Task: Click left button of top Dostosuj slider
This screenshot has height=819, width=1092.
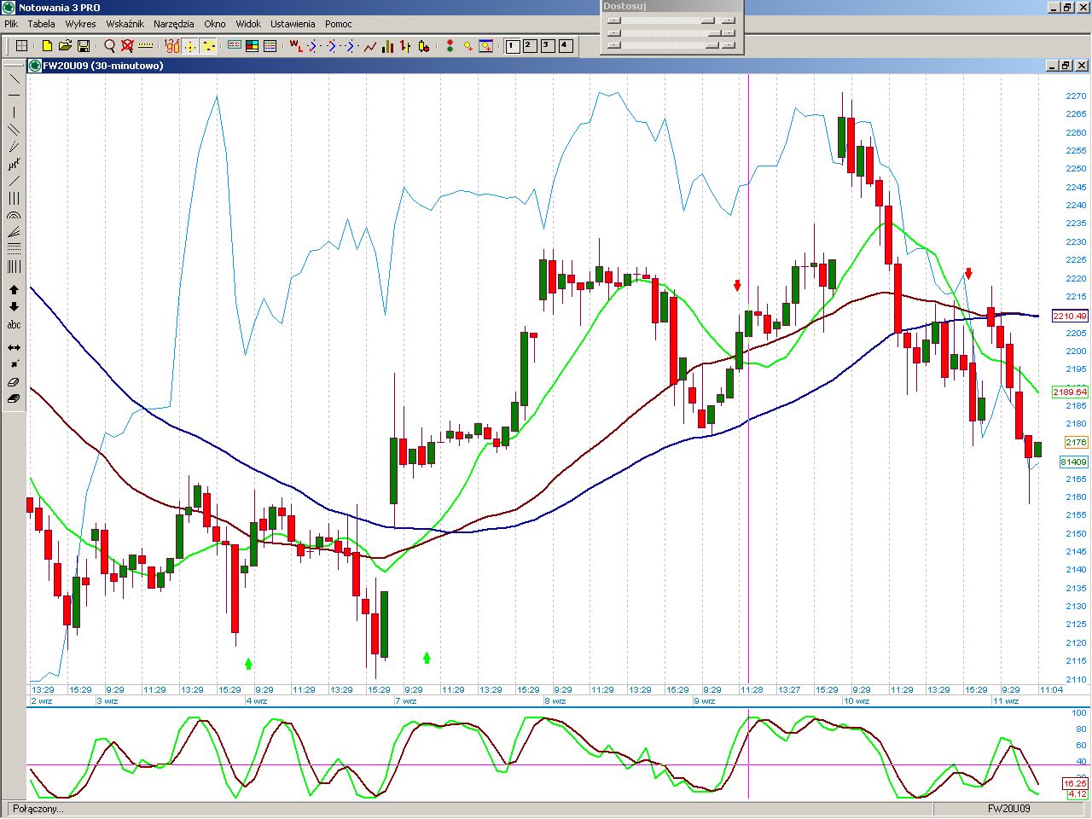Action: coord(614,20)
